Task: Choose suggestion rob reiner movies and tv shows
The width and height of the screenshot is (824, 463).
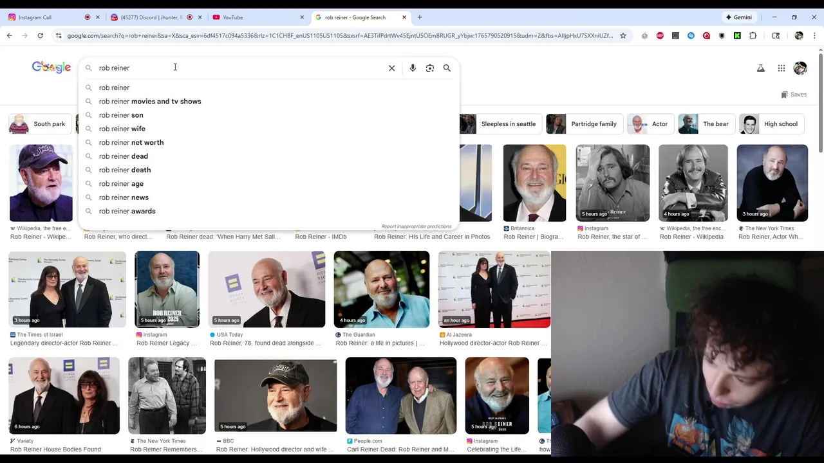Action: click(268, 102)
